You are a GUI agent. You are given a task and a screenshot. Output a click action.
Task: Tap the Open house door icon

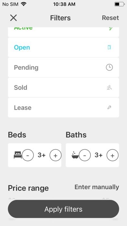pos(109,47)
